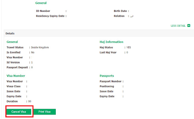Click the Duration value 90
Screen dimensions: 194x119
point(30,101)
